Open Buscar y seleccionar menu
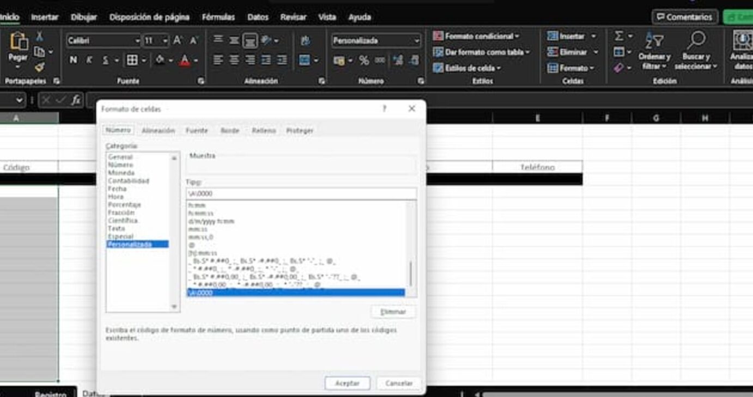The width and height of the screenshot is (753, 397). click(x=696, y=52)
